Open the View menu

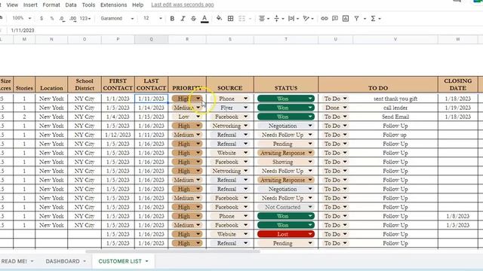coord(12,5)
